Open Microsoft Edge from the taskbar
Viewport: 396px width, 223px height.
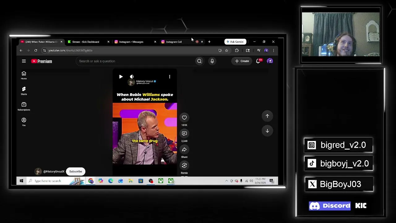[110, 181]
